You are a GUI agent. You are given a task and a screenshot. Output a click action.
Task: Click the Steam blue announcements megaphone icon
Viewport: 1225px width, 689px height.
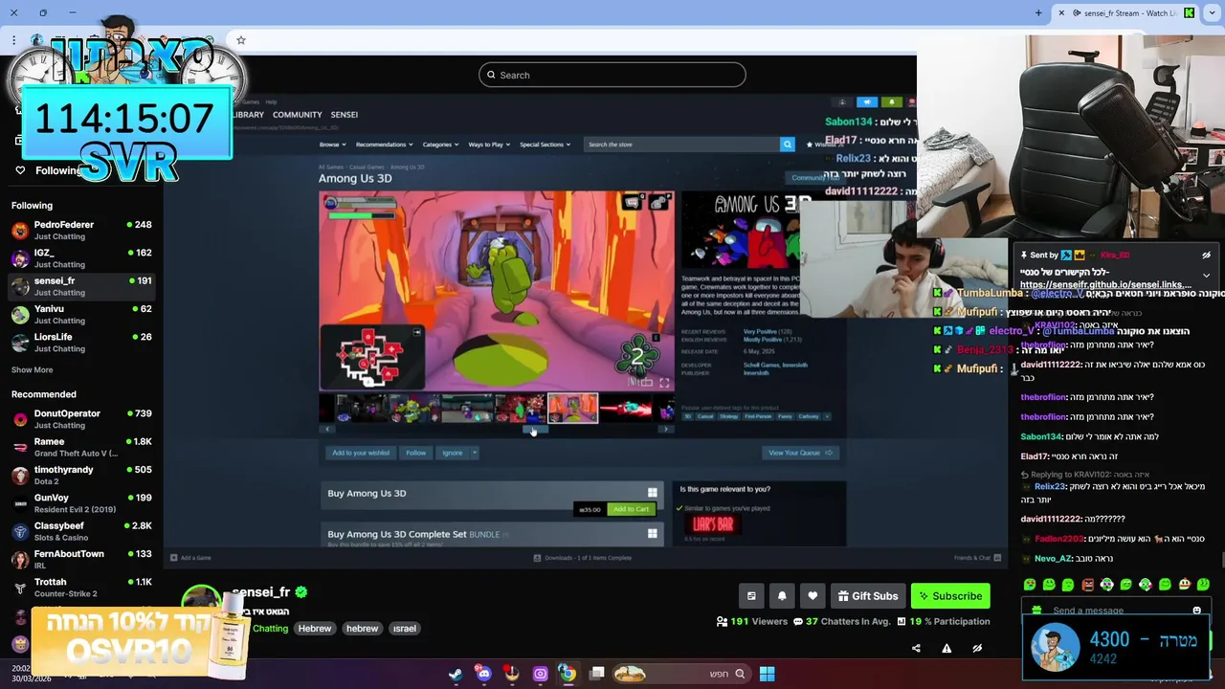866,102
